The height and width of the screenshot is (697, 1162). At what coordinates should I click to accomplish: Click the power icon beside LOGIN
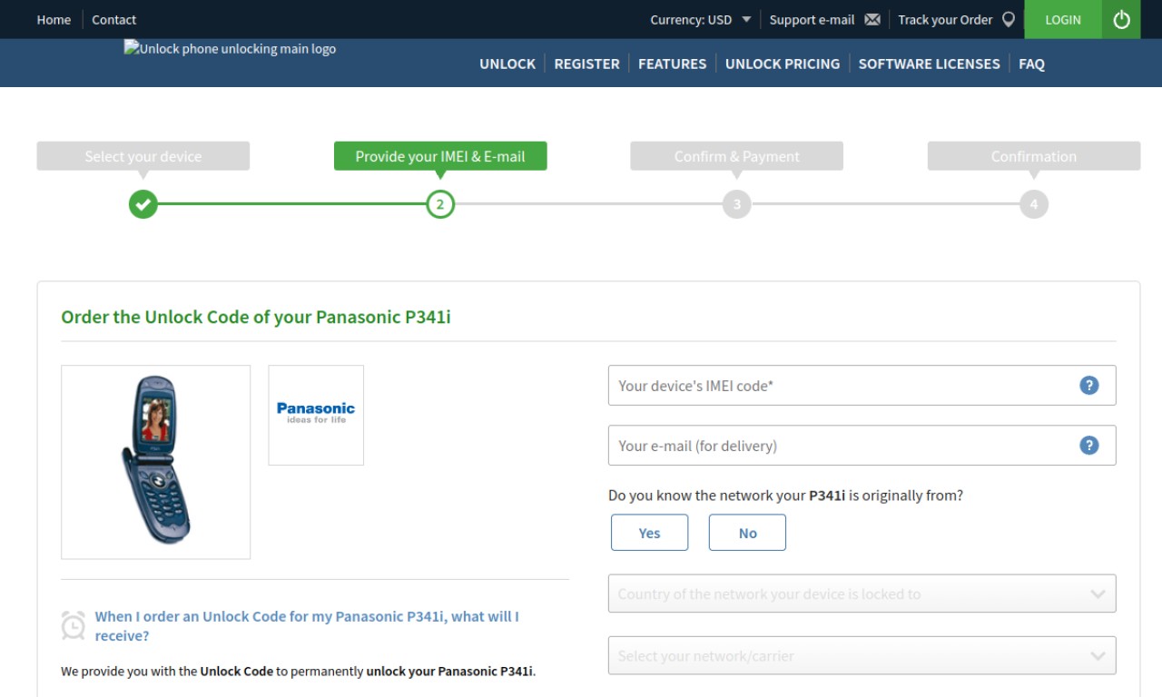tap(1121, 19)
